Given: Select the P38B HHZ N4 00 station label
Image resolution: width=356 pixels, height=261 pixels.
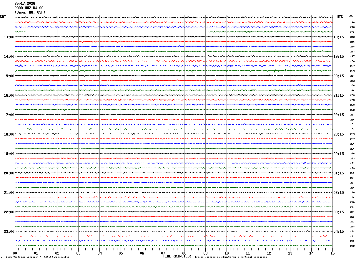Looking at the screenshot, I should (x=29, y=8).
